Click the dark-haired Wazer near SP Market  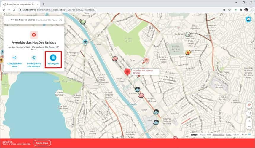pos(137,90)
